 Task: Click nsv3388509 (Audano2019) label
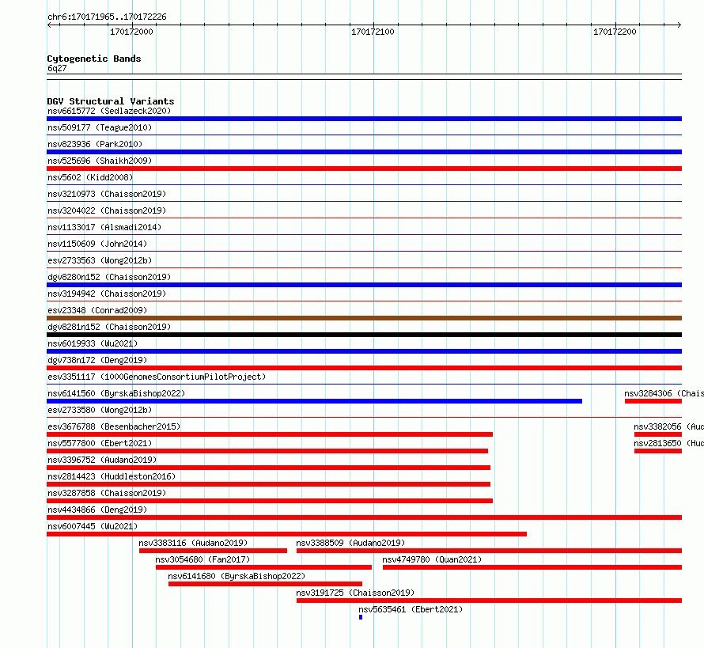point(350,543)
